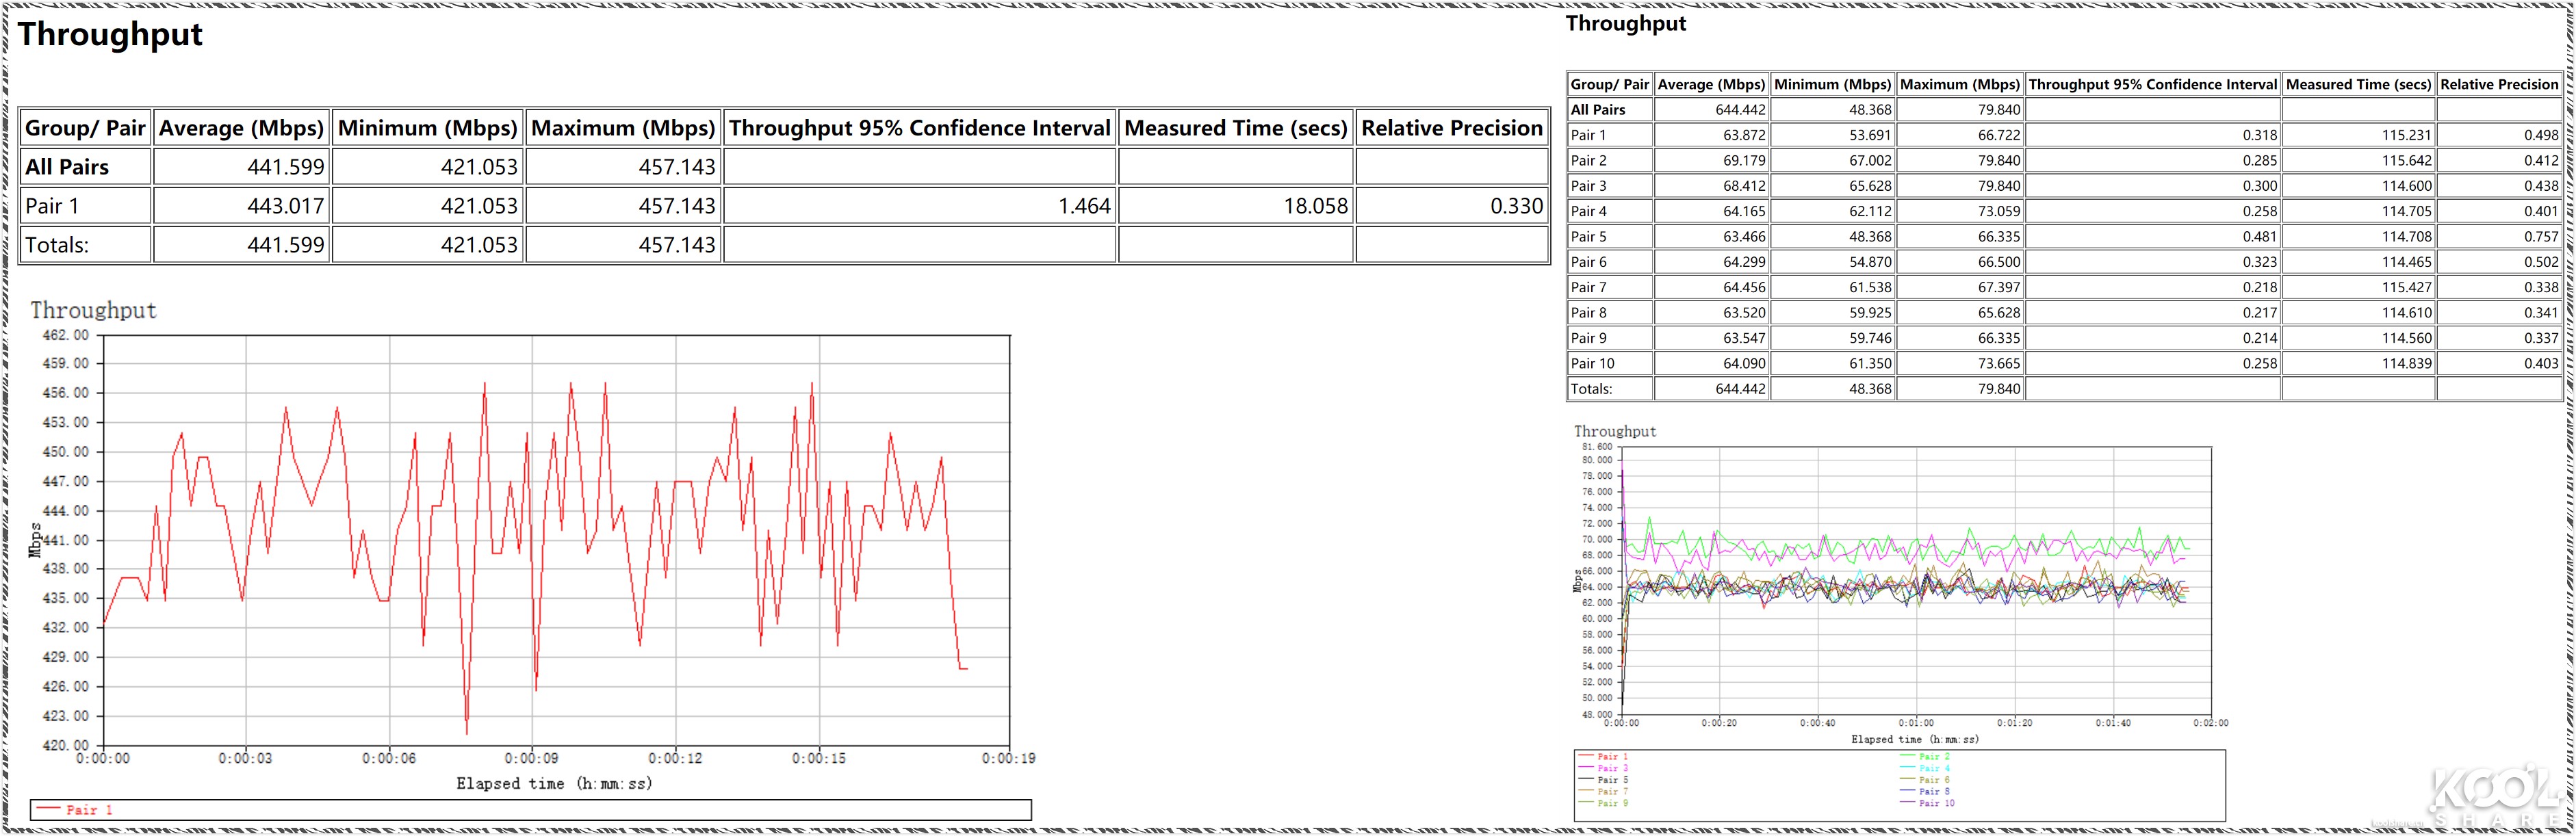
Task: Click the KoolShare watermark logo
Action: 2496,796
